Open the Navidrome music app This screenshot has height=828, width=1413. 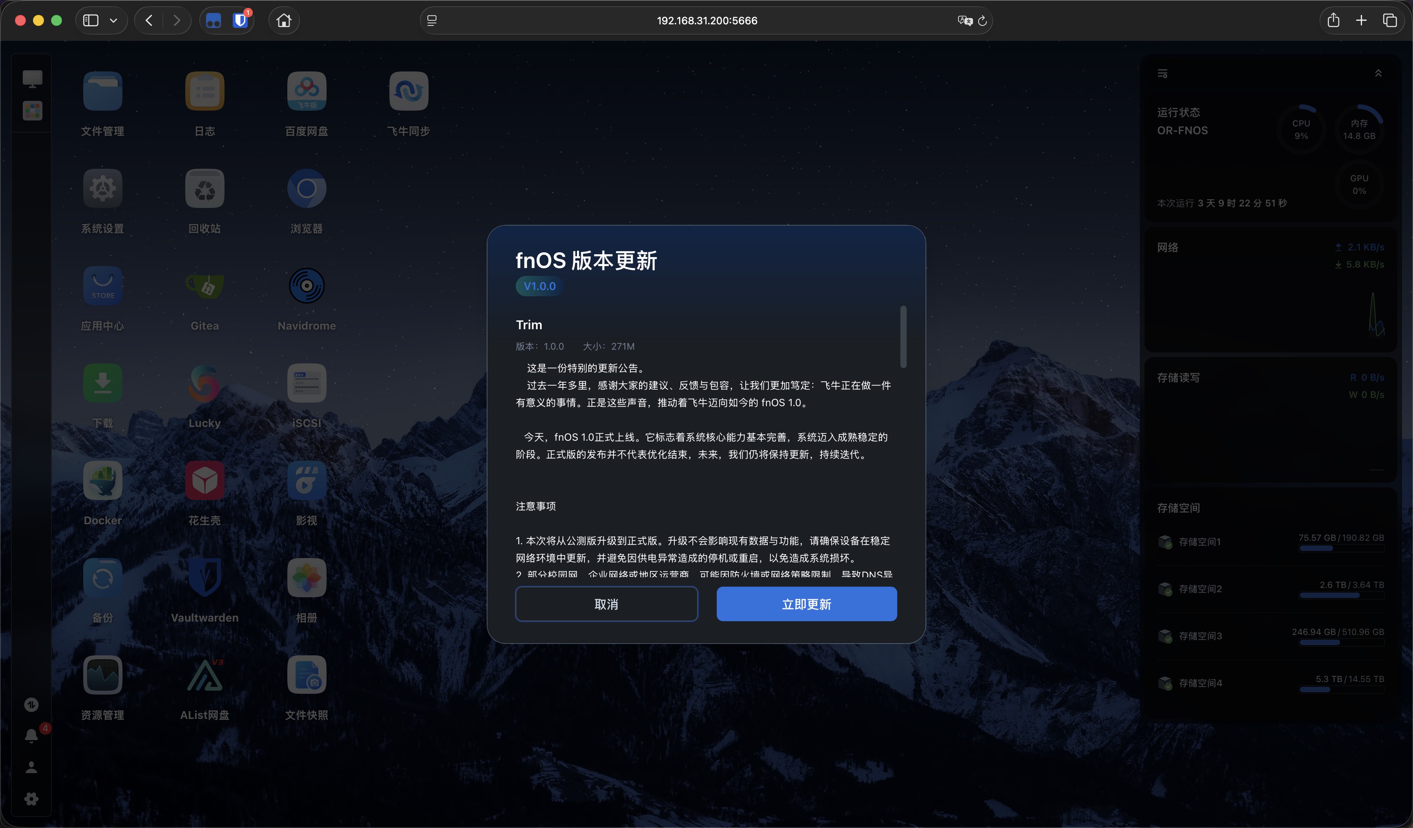click(x=307, y=286)
